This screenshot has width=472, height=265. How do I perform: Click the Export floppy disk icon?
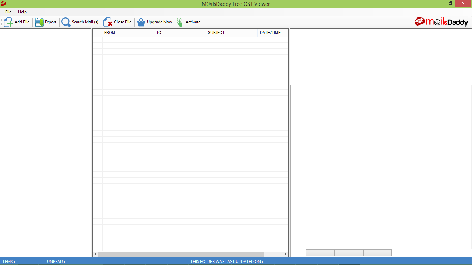(x=39, y=22)
